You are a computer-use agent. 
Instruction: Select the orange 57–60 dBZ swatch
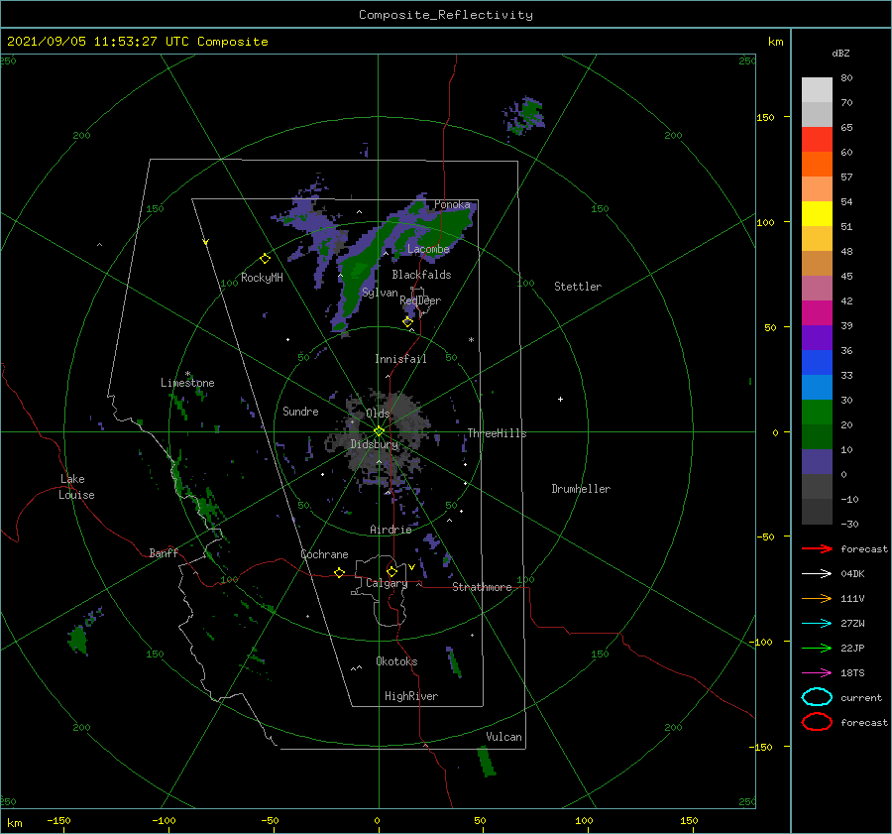tap(817, 164)
